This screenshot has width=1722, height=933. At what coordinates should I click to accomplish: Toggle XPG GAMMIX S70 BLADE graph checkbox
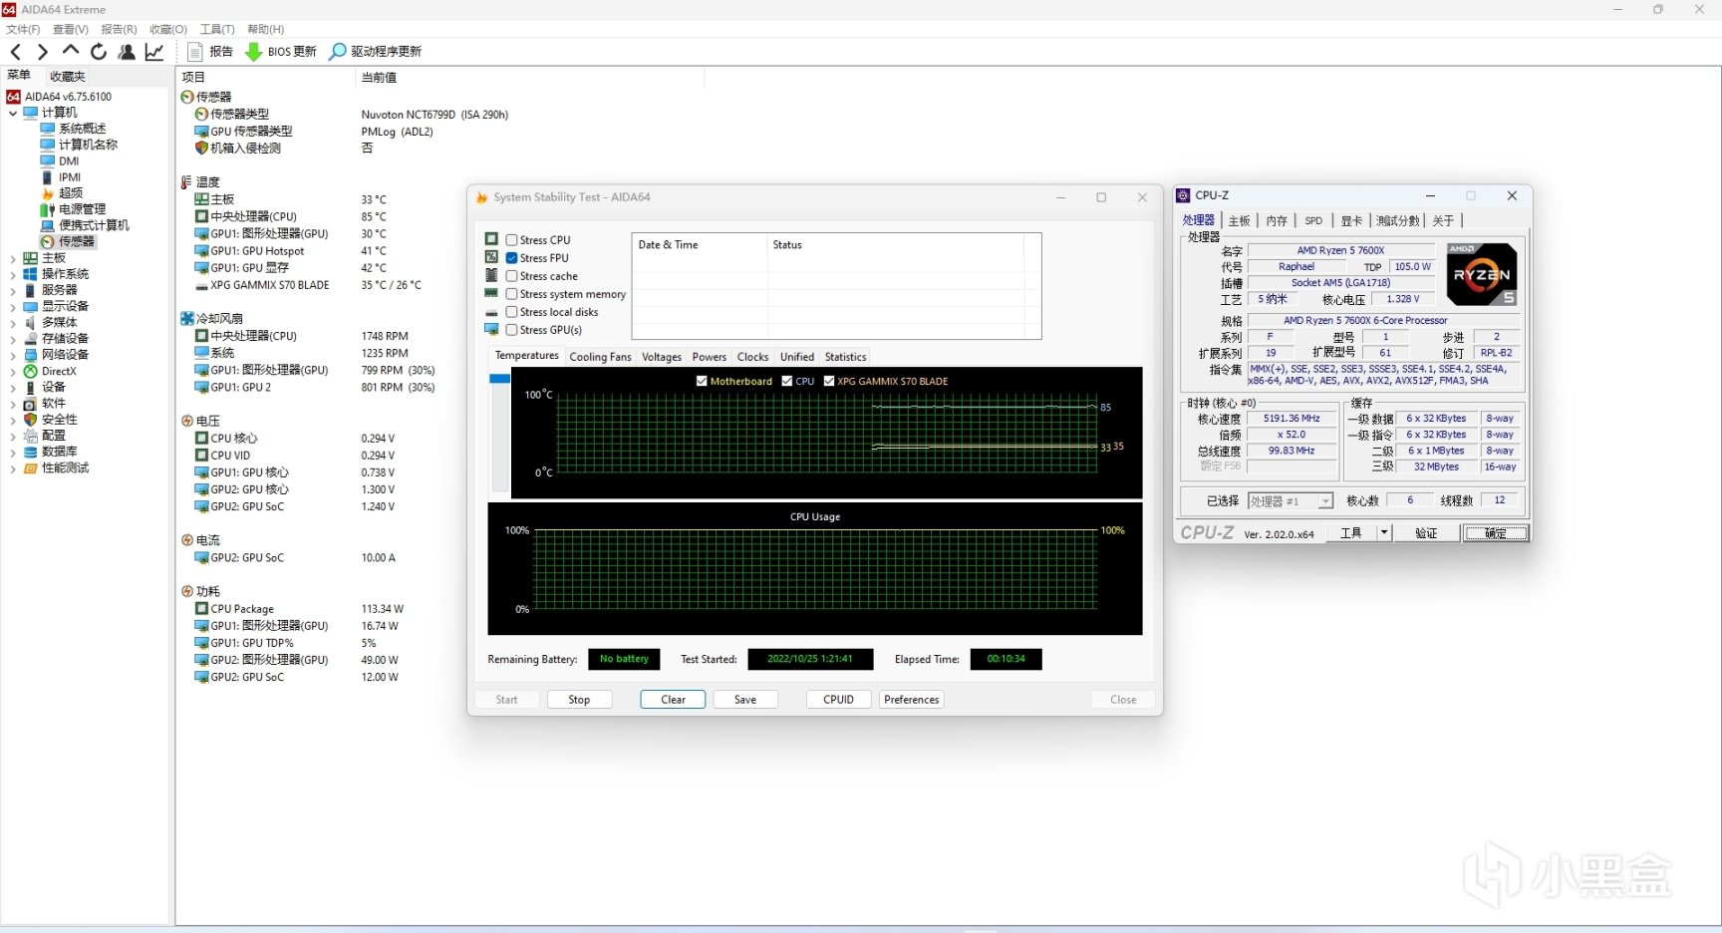829,381
